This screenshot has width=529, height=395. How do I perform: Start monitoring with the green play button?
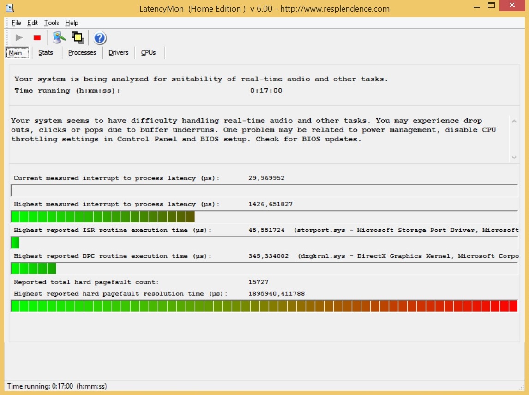19,37
